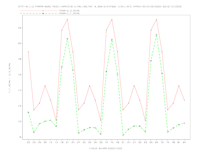
Task: Click x-axis tick label 30
Action: pos(84,142)
